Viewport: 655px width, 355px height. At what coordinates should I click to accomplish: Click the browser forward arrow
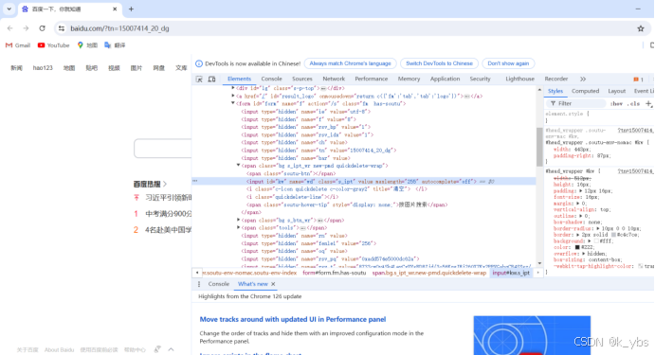[26, 28]
